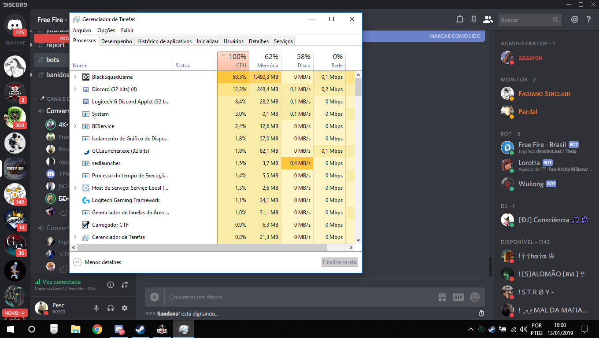This screenshot has height=338, width=599.
Task: Sort by Disco column header
Action: [x=297, y=61]
